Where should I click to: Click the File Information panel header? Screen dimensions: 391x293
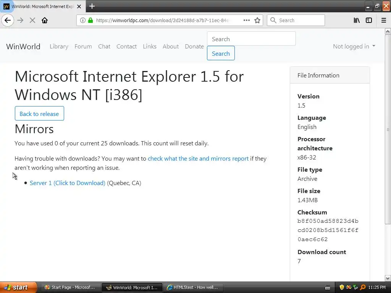pos(330,75)
